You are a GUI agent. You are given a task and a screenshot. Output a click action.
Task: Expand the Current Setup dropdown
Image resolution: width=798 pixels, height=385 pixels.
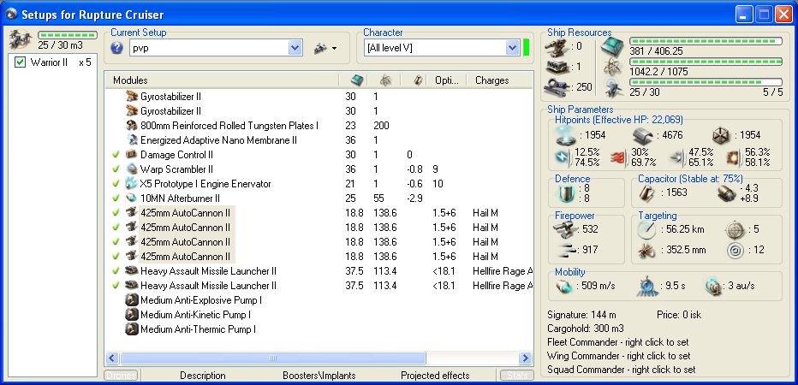[x=295, y=48]
